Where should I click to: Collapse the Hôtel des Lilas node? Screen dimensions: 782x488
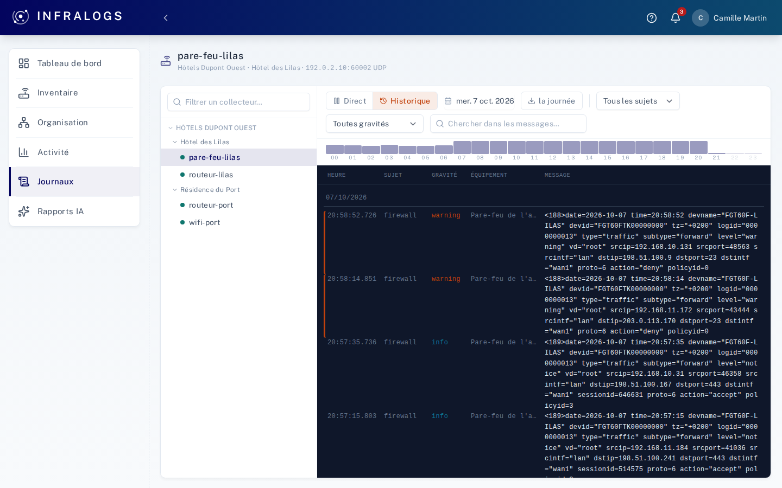(x=175, y=142)
